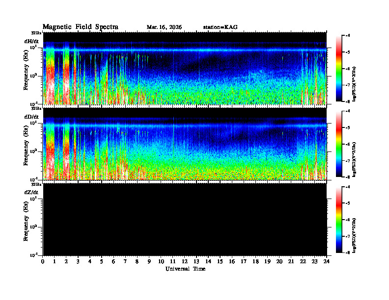Click the log(PSD) label beside dD/dt color bar
The height and width of the screenshot is (300, 389).
point(354,160)
